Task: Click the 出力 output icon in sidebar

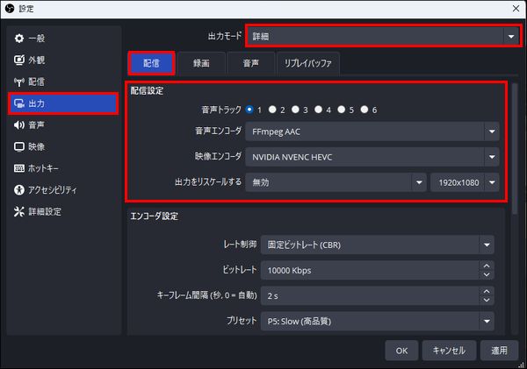Action: pos(19,103)
